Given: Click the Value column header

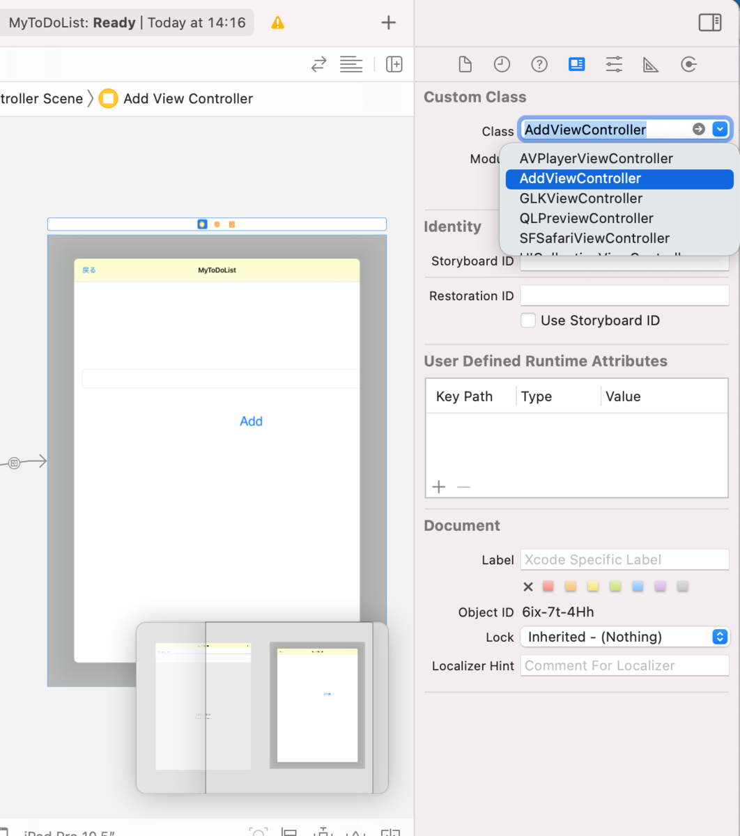Looking at the screenshot, I should 623,396.
